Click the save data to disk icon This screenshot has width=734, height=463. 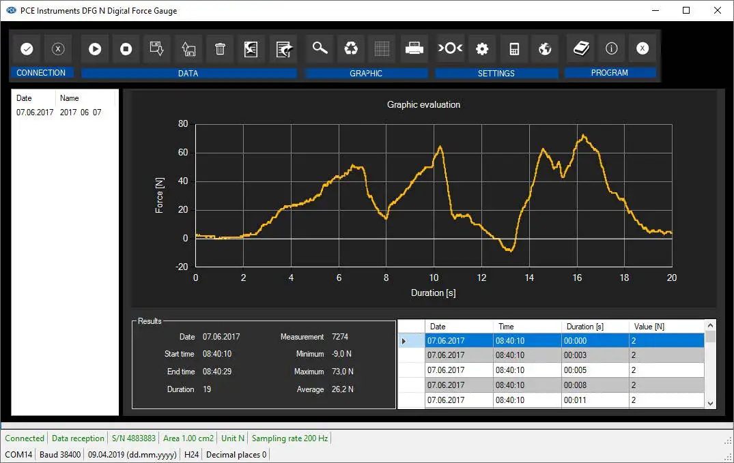[x=157, y=48]
